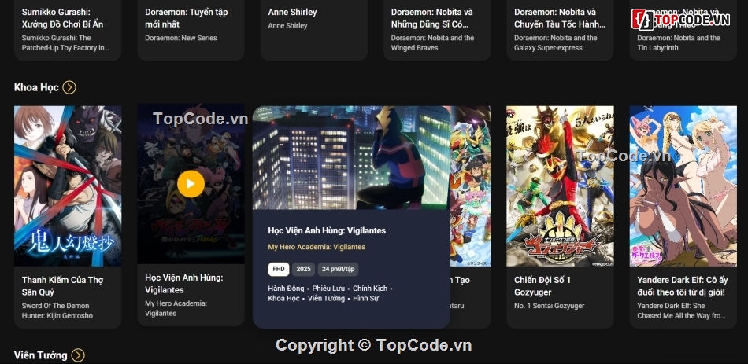Select the Phiêu Lưu genre tag

tap(328, 289)
